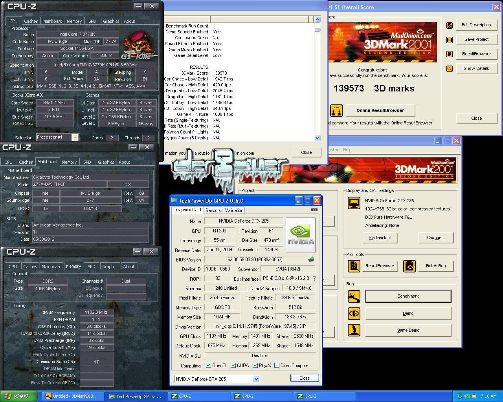503x402 pixels.
Task: Click the Batch Run icon
Action: [x=409, y=266]
